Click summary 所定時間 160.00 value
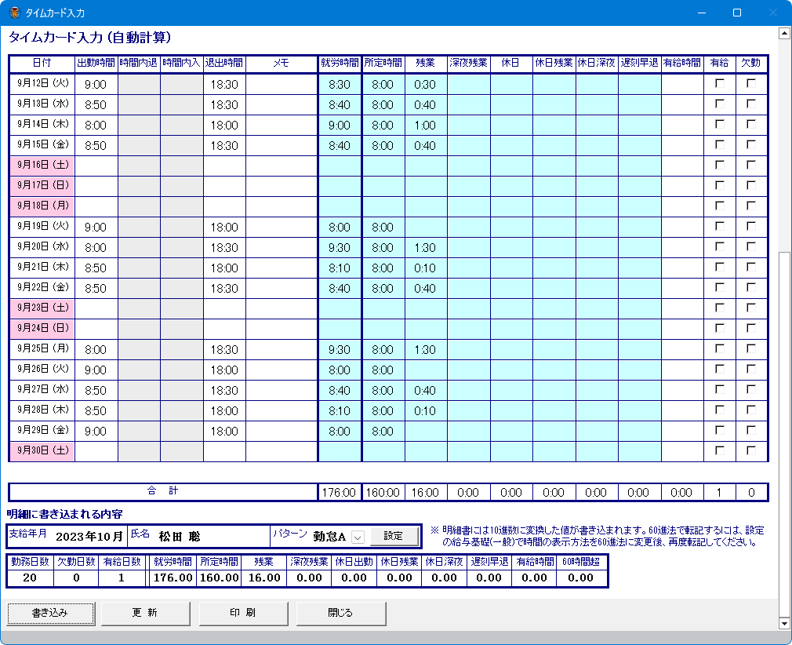Image resolution: width=792 pixels, height=645 pixels. (x=220, y=578)
